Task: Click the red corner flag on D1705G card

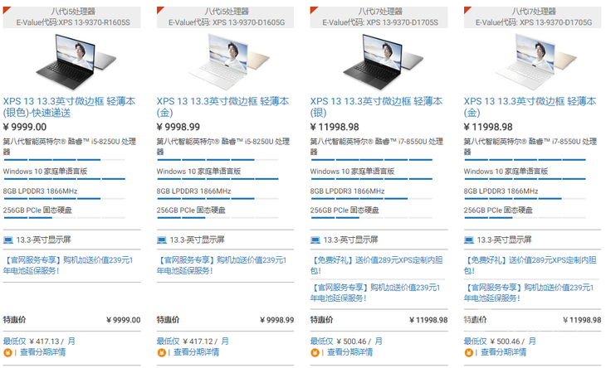Action: coord(467,10)
